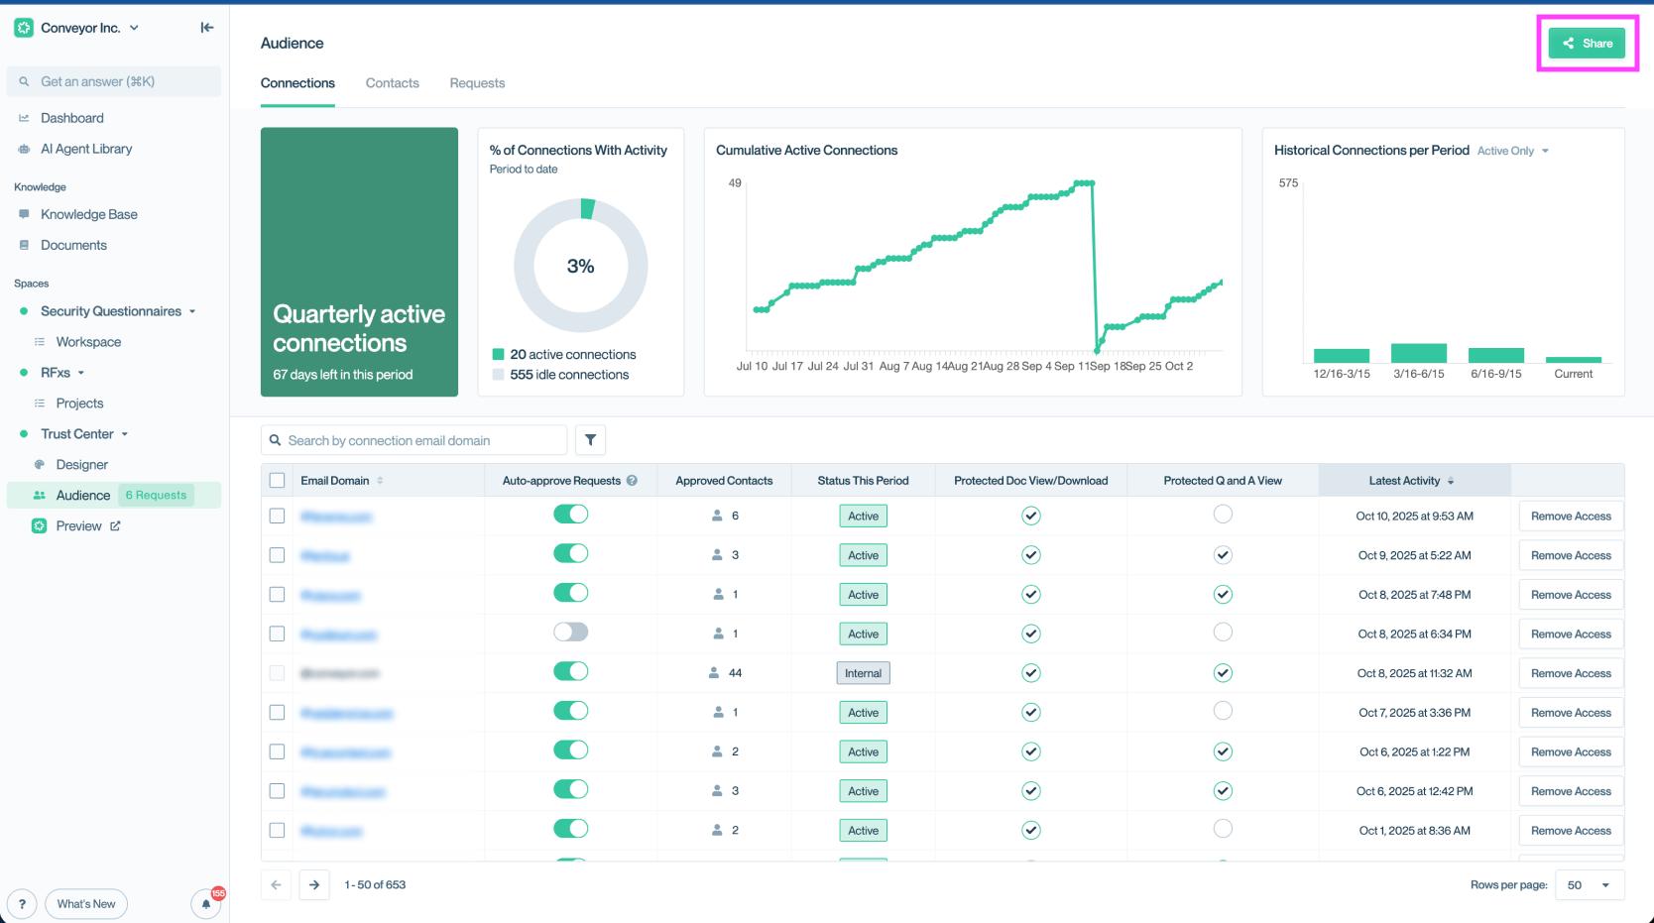
Task: Collapse the left sidebar panel
Action: point(206,28)
